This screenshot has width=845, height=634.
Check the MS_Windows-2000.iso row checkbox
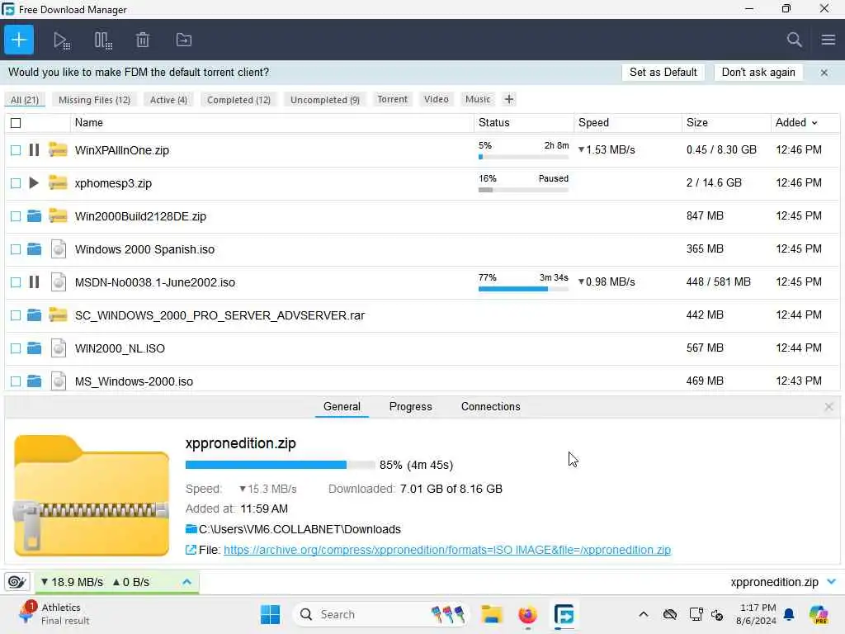pyautogui.click(x=16, y=381)
